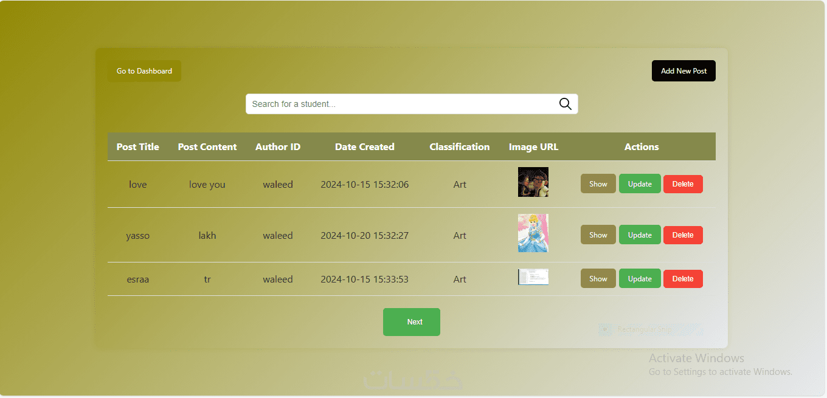
Task: Select the 'tr' content cell
Action: (x=207, y=279)
